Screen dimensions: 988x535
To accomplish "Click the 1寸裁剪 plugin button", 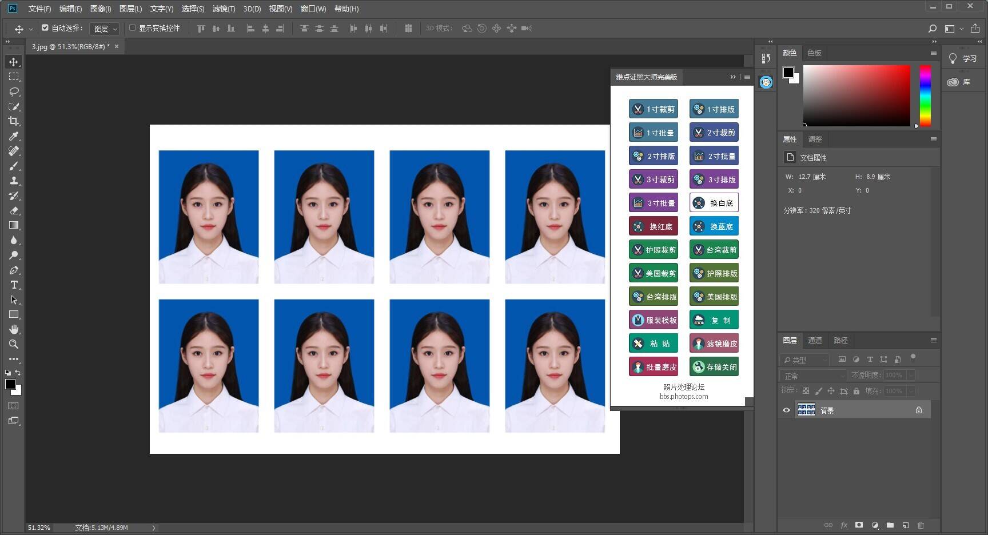I will click(x=653, y=109).
